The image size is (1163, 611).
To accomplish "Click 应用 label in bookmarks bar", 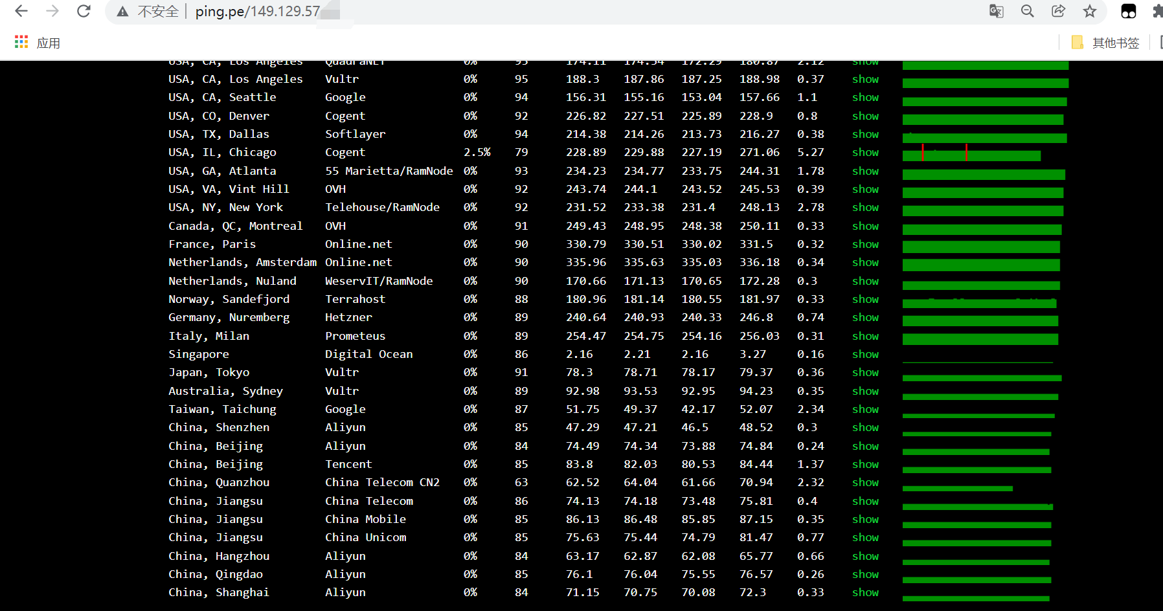I will pos(49,43).
